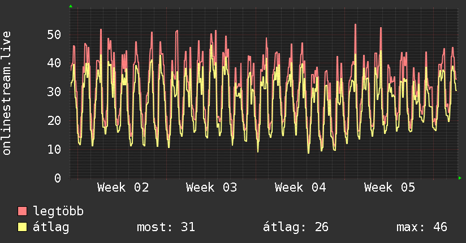This screenshot has width=466, height=243.
Task: Select the átlag legend label beside yellow swatch
Action: [51, 227]
